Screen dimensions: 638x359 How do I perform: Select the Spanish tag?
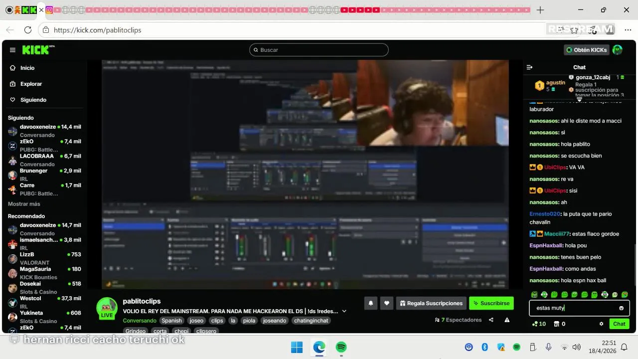click(172, 321)
